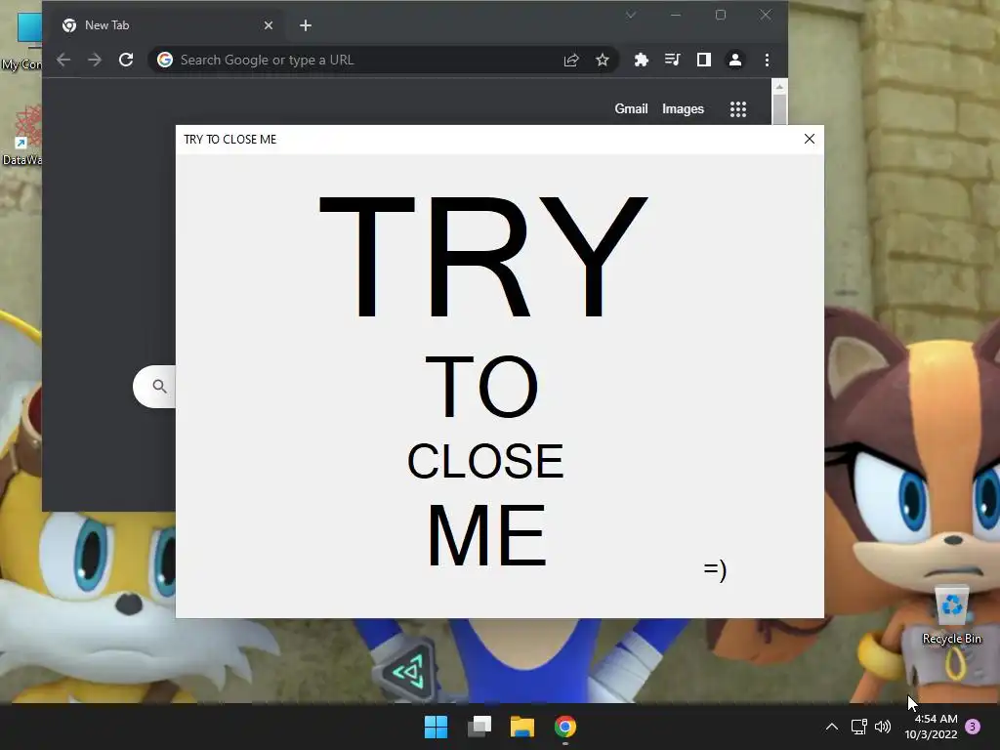Click the TRY TO CLOSE ME title text
The width and height of the screenshot is (1000, 750).
pyautogui.click(x=230, y=140)
